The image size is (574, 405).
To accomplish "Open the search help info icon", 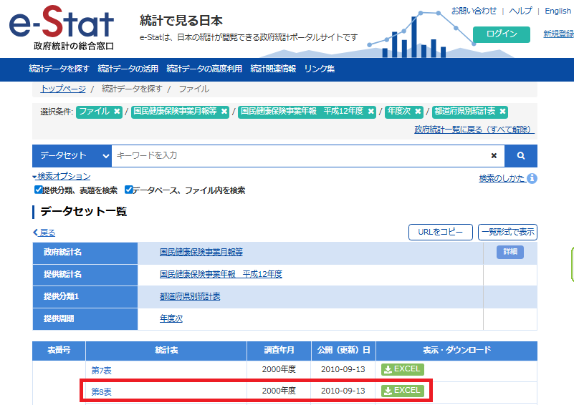I will [532, 178].
